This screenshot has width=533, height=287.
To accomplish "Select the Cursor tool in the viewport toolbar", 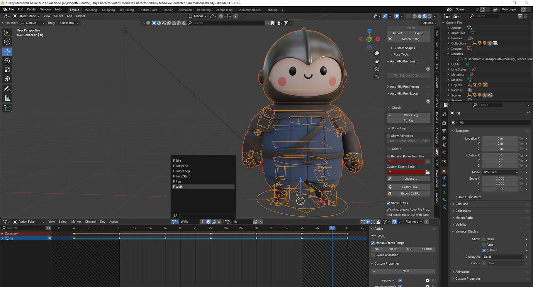I will click(x=7, y=42).
